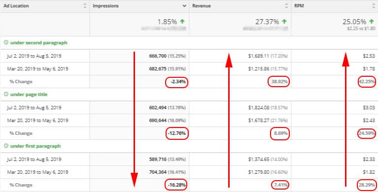
Task: Select the $1.82 RPM value
Action: click(x=369, y=172)
